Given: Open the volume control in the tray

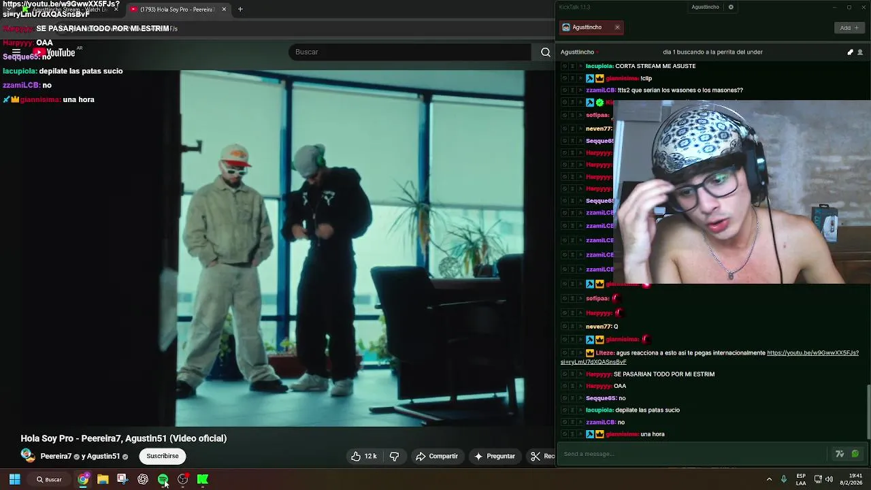Looking at the screenshot, I should click(829, 479).
